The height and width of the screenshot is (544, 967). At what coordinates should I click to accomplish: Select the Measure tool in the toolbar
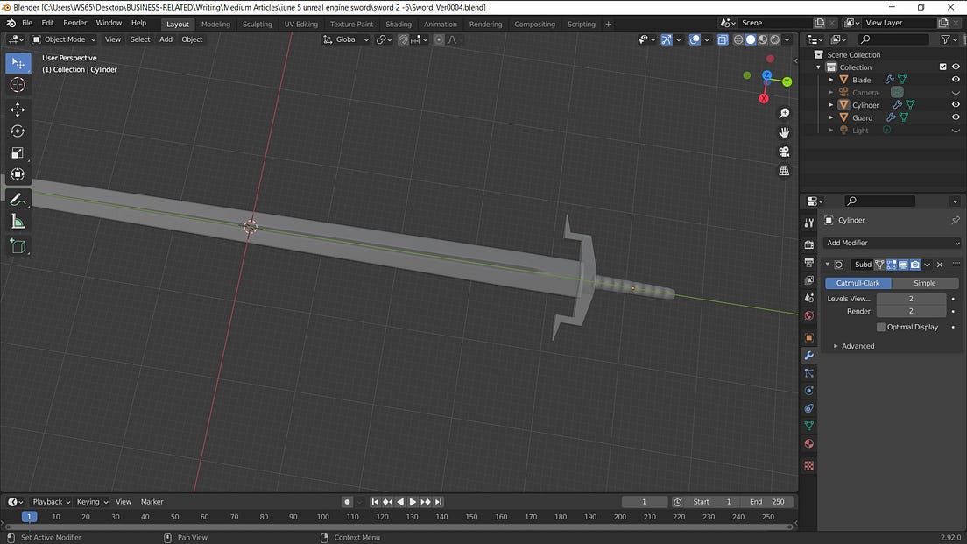18,221
